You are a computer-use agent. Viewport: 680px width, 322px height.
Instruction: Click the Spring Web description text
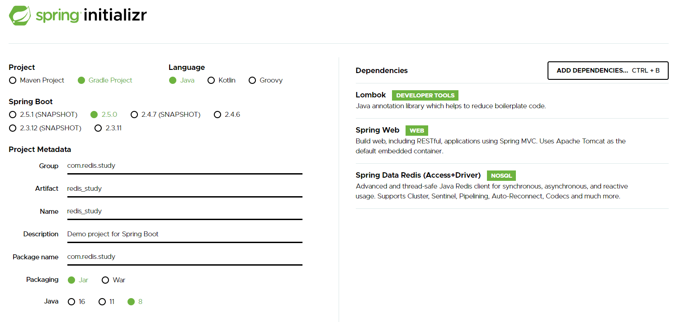tap(491, 146)
